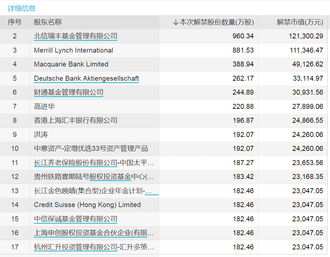The width and height of the screenshot is (330, 257).
Task: Click share amount 388.94
Action: tap(243, 64)
